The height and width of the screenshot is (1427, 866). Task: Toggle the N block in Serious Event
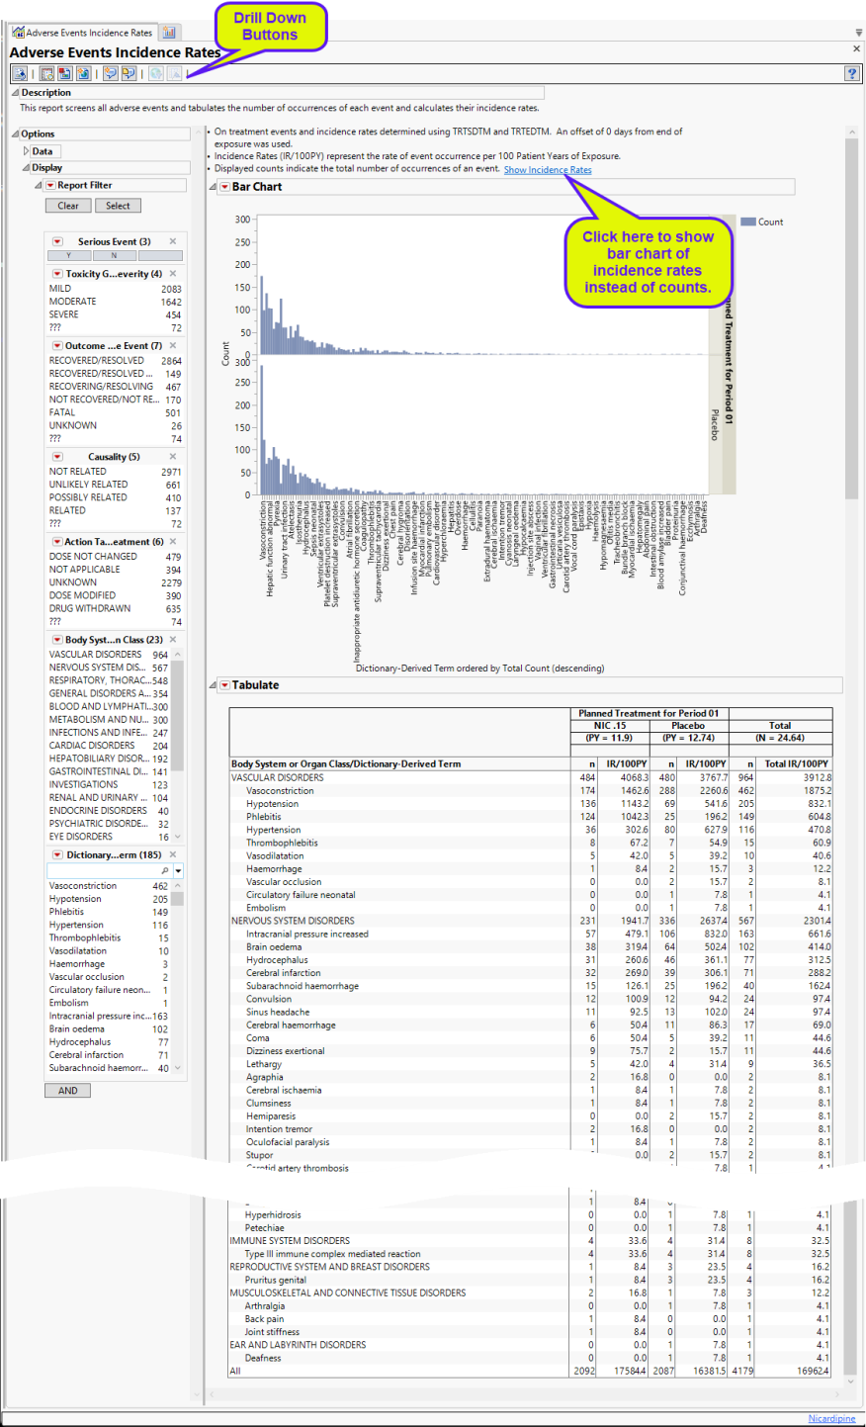[114, 255]
